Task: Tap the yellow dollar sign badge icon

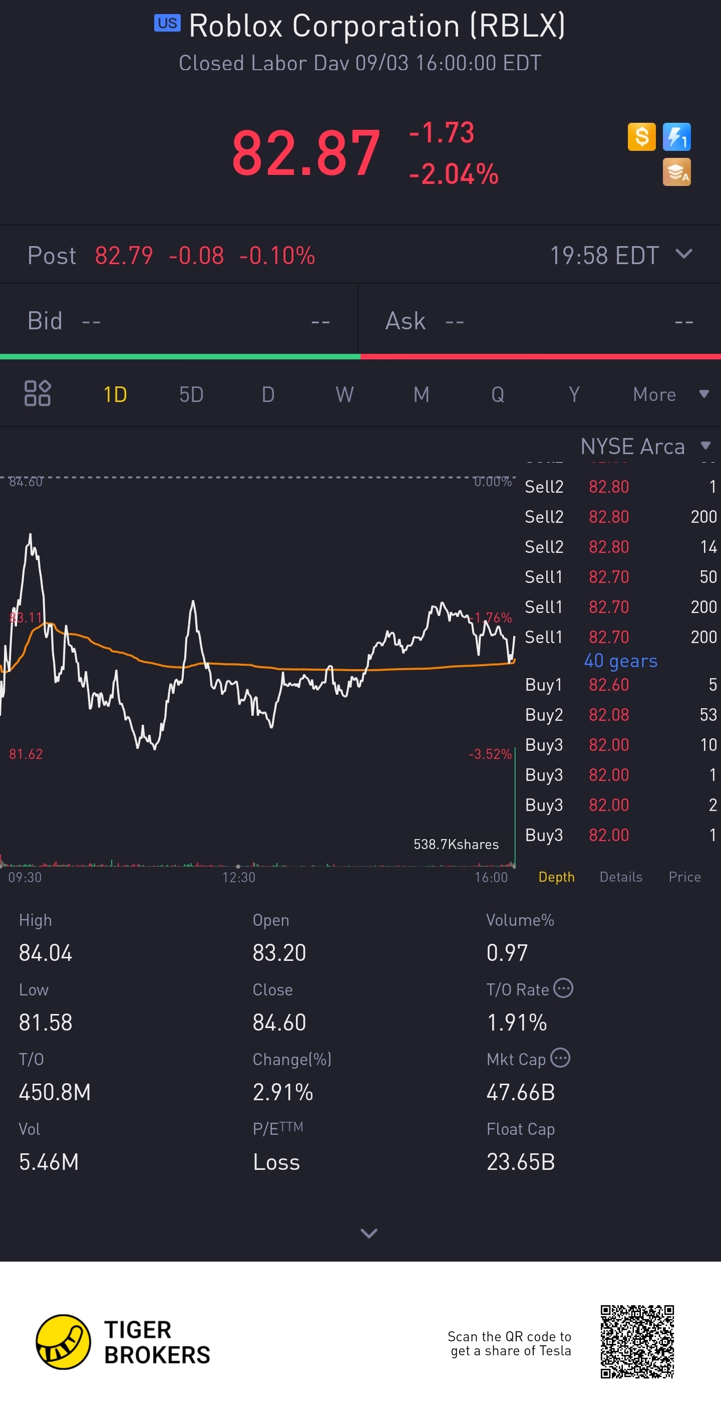Action: tap(641, 136)
